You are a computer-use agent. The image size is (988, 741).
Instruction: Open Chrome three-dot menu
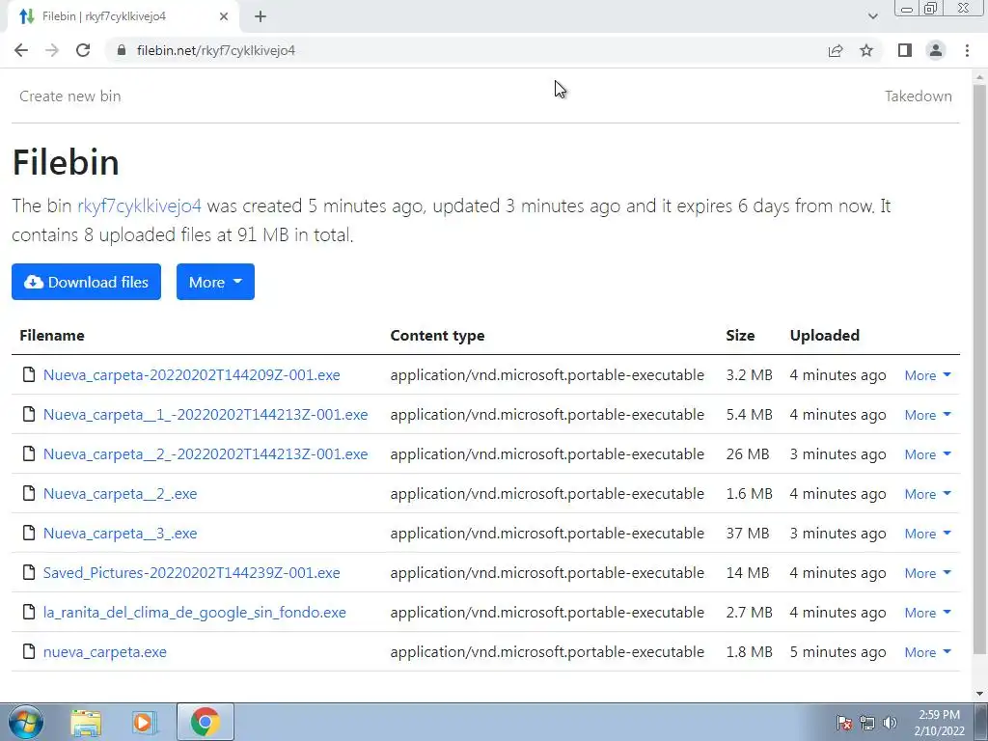point(967,50)
